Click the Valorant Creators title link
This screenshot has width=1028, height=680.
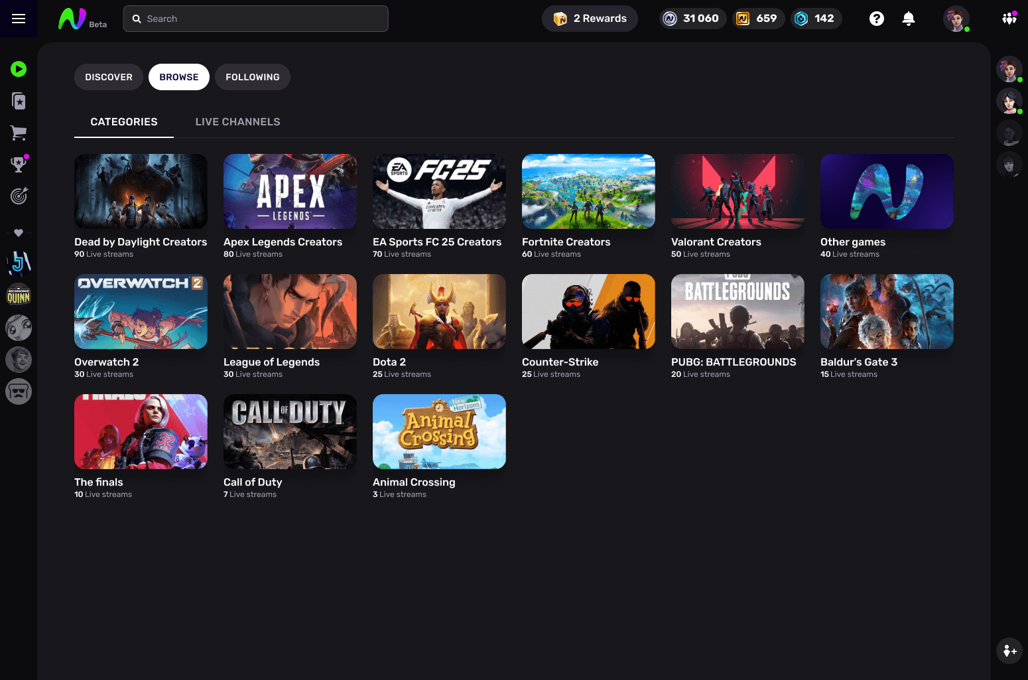tap(716, 242)
